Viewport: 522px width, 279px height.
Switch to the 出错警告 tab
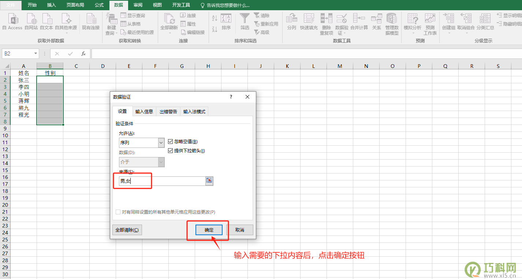pyautogui.click(x=168, y=111)
